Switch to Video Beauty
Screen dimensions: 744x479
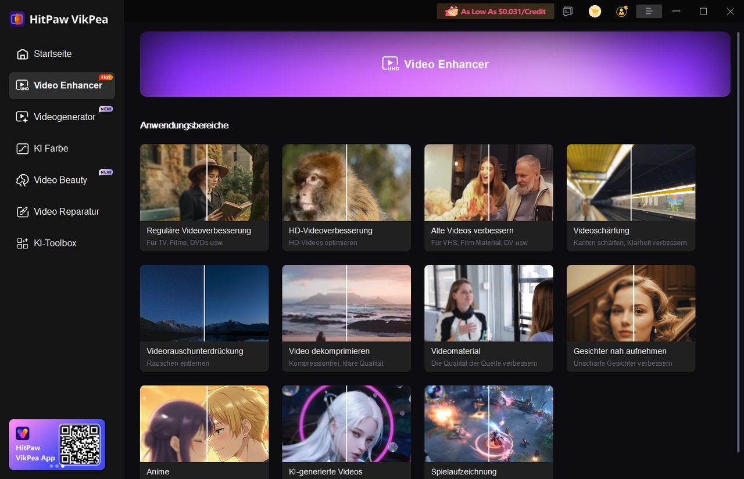pyautogui.click(x=62, y=180)
